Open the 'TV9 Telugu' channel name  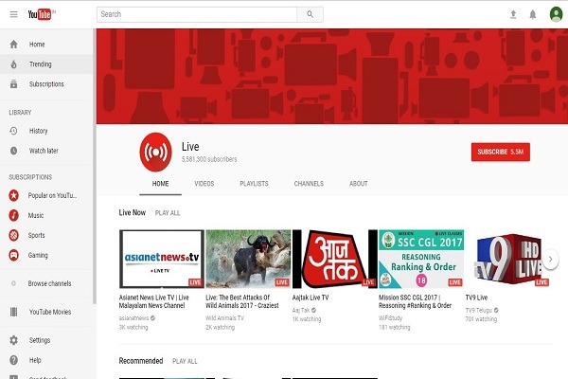(479, 310)
